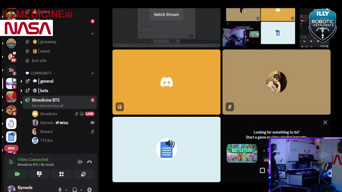Open user settings gear icon
Viewport: 342px width, 192px height.
point(90,190)
